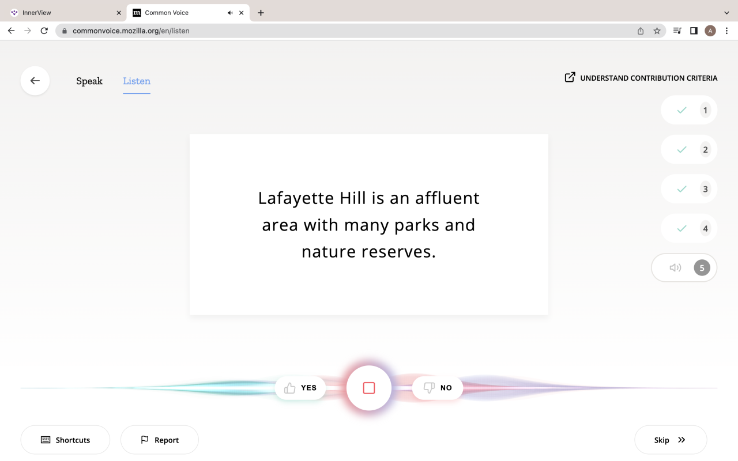Screen dimensions: 738x461
Task: View site information via lock icon
Action: pos(64,31)
